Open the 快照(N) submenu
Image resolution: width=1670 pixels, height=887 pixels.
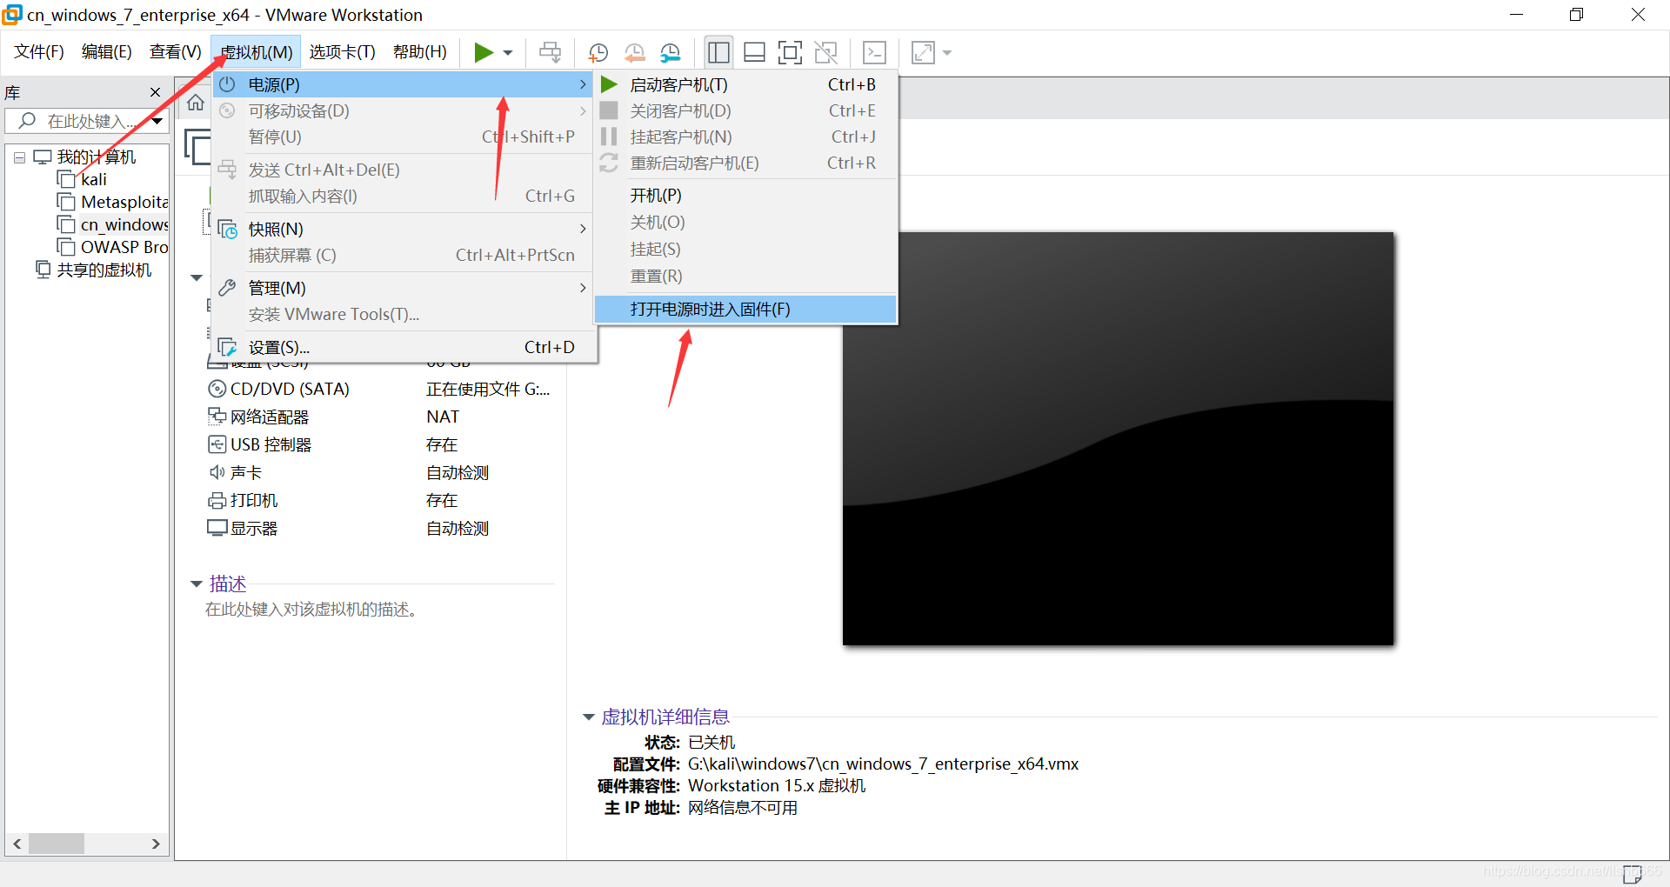pos(404,229)
